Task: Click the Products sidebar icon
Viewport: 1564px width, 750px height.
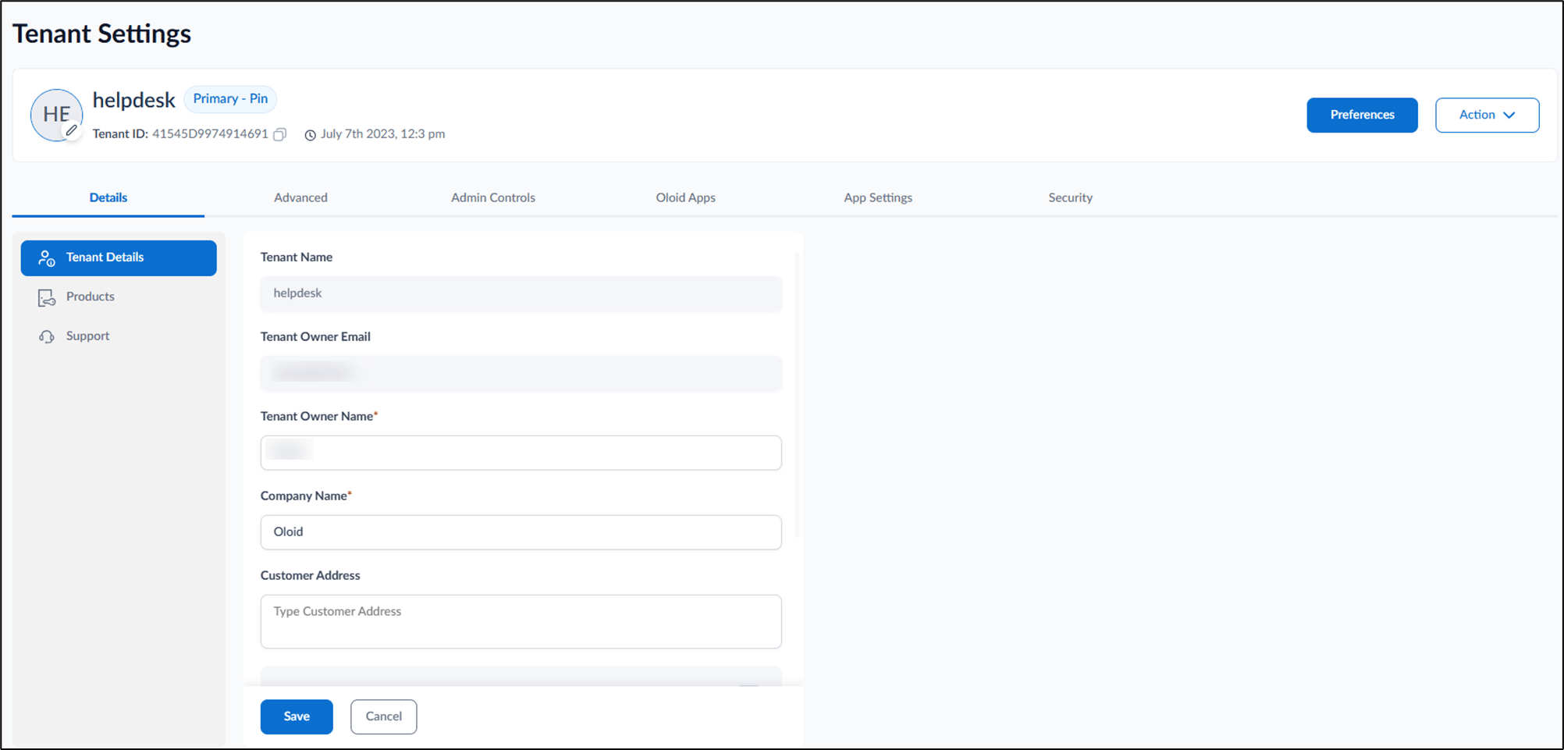Action: pos(47,297)
